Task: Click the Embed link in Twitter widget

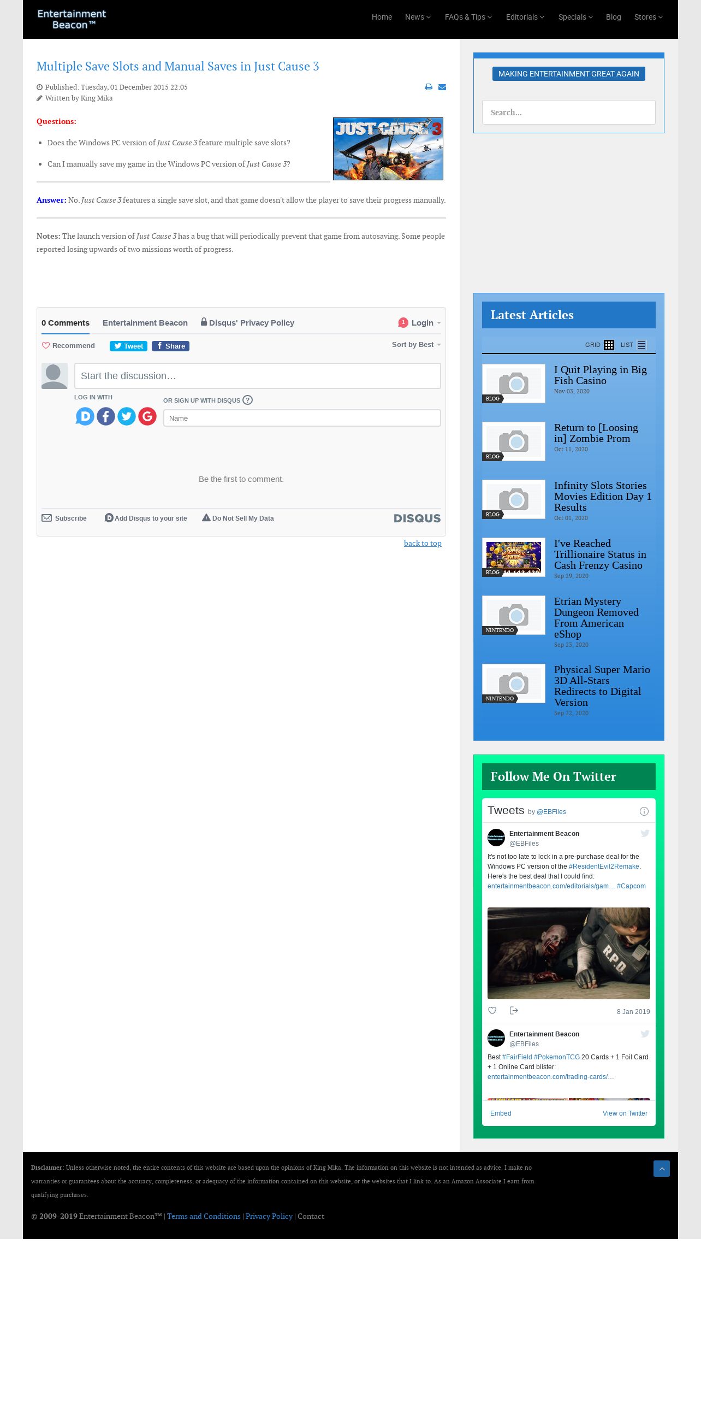Action: click(501, 1113)
